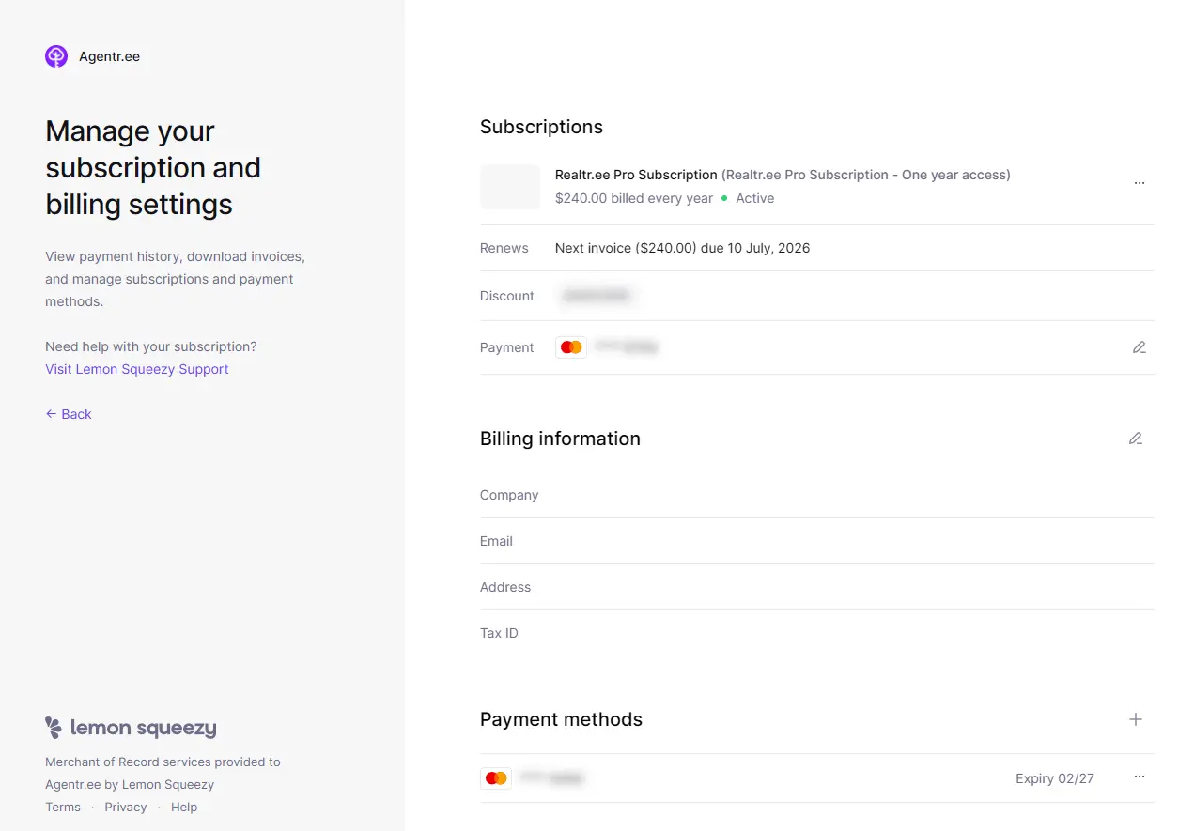Visit Lemon Squeezy Support
Screen dimensions: 1194x831
pos(136,368)
